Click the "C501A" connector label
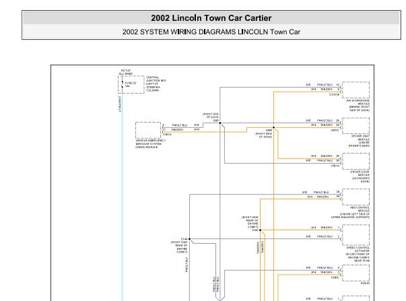 tap(335, 166)
